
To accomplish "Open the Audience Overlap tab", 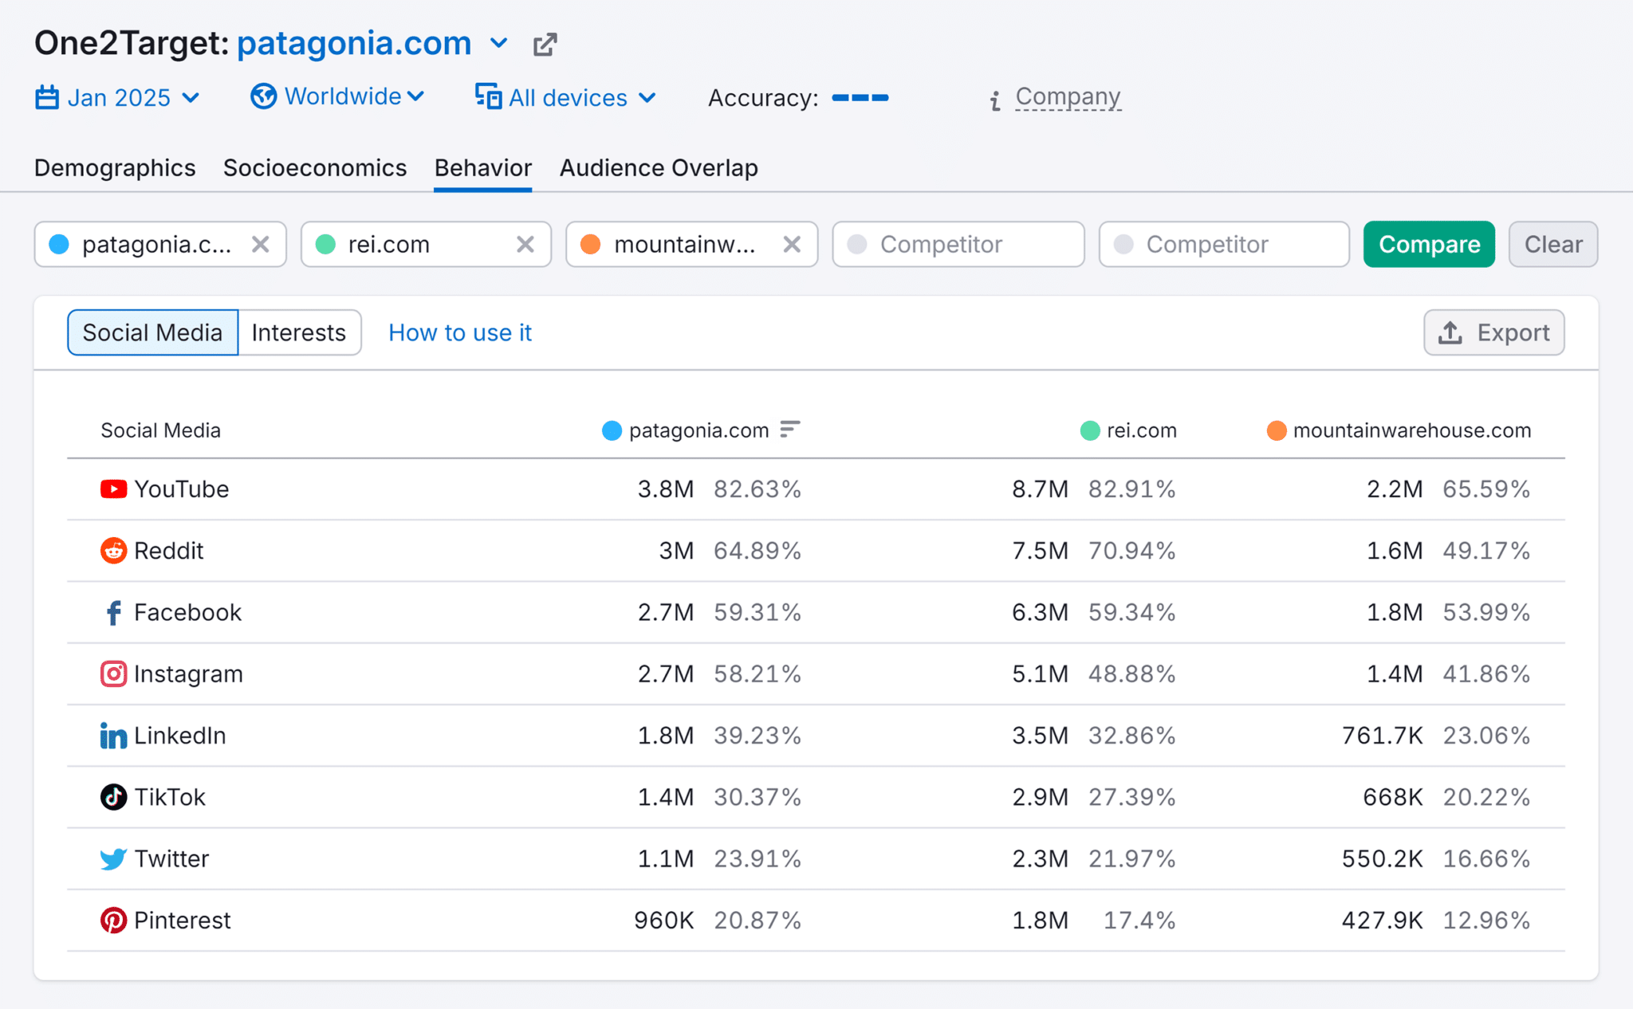I will [x=659, y=167].
